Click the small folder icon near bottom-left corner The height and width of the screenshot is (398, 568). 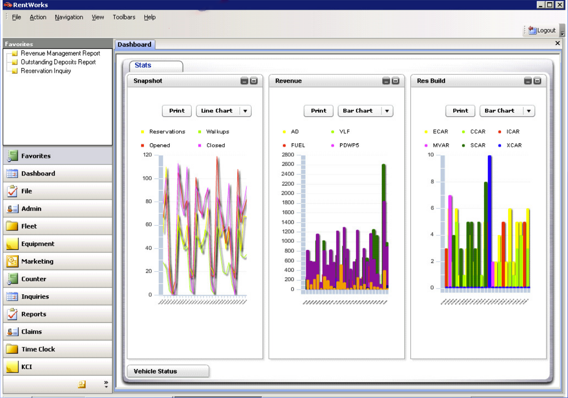coord(81,384)
